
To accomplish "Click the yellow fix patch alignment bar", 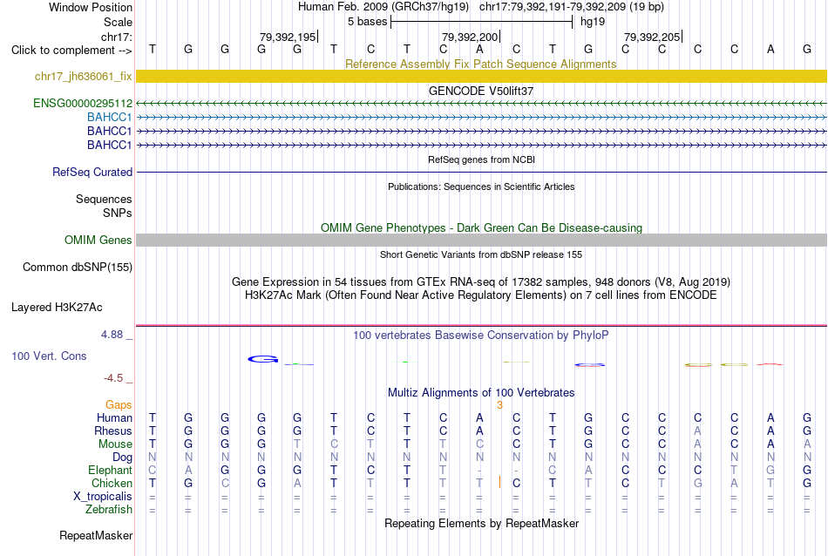I will [x=482, y=77].
